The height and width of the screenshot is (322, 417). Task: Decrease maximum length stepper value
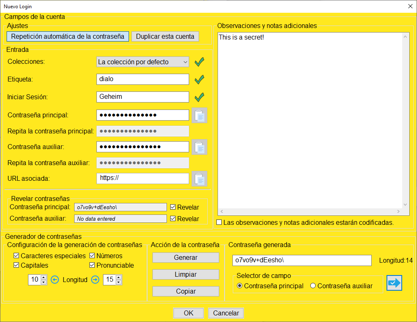119,282
